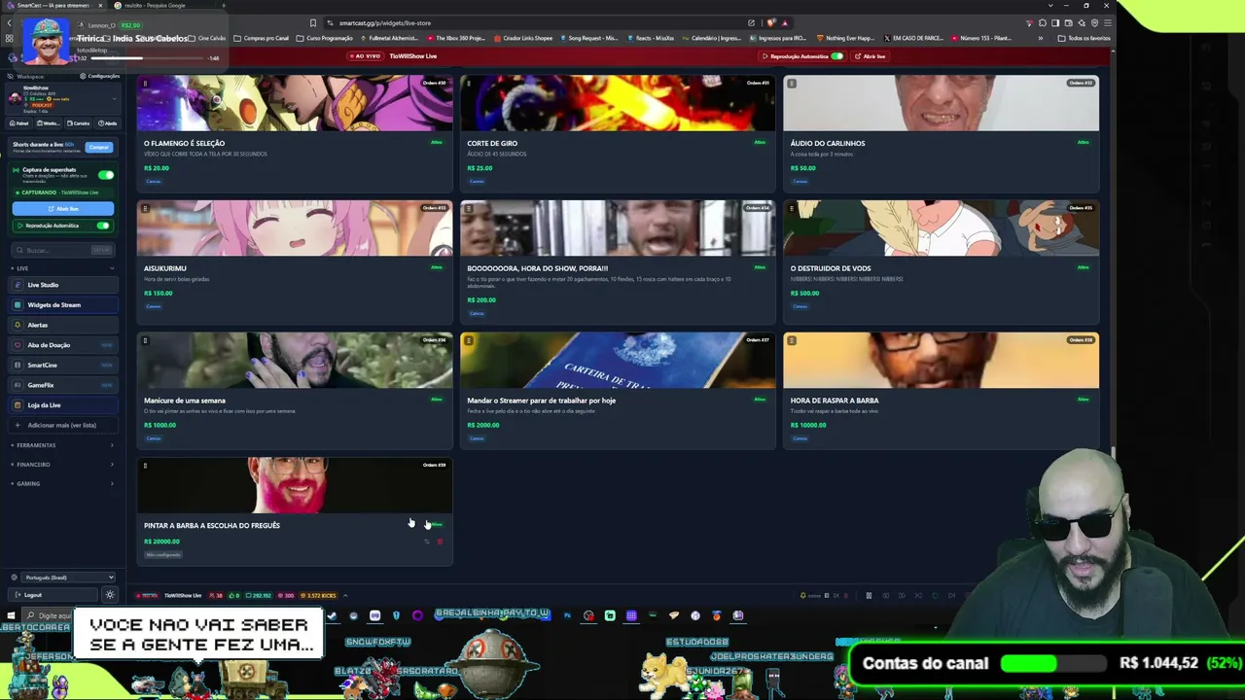Image resolution: width=1245 pixels, height=700 pixels.
Task: Toggle Captura de superchats switch
Action: click(105, 175)
